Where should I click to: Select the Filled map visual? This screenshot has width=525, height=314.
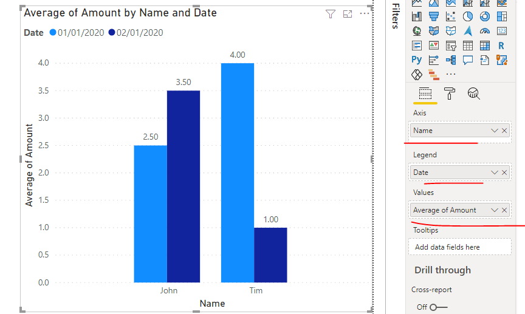coord(434,31)
